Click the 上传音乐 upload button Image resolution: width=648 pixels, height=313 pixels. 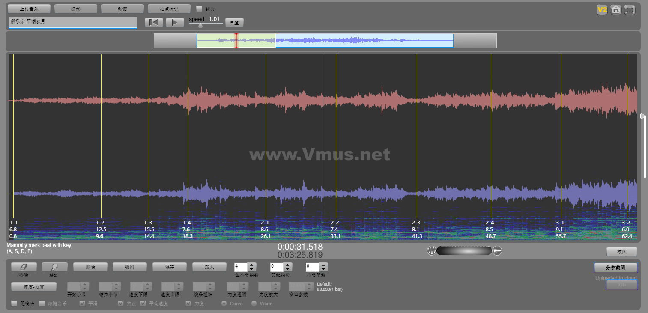(29, 9)
